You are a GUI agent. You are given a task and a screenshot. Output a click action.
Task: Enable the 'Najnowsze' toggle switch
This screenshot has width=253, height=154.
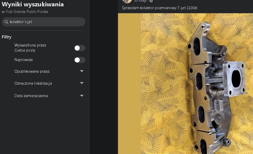pyautogui.click(x=80, y=60)
